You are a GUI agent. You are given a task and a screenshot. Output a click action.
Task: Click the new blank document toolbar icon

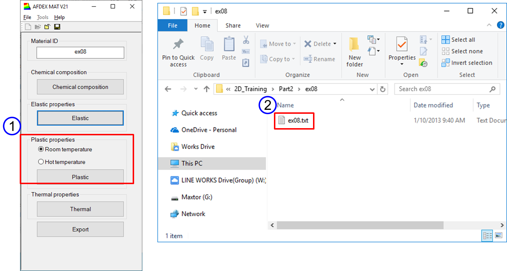pos(28,27)
